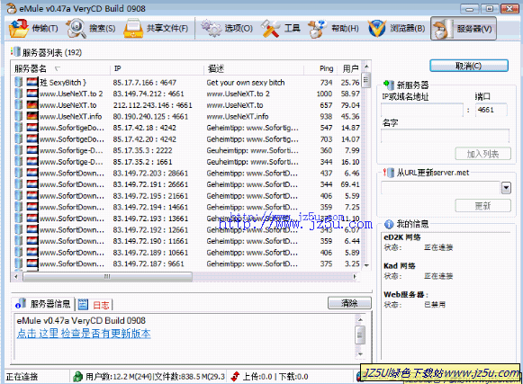Select server row 85.17.42.18 : 4242
This screenshot has height=384, width=523.
187,128
